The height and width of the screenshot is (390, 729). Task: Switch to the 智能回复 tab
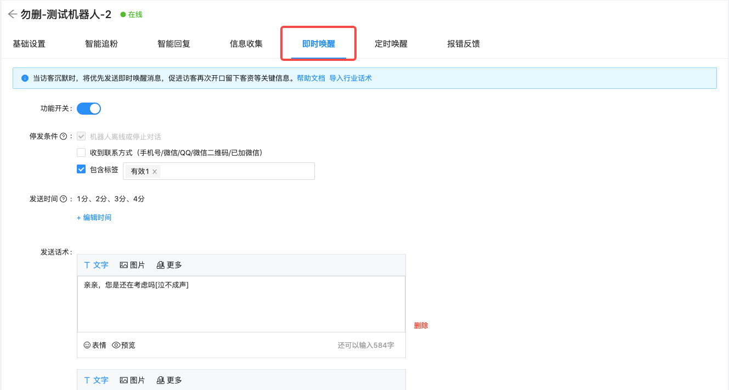pos(173,44)
